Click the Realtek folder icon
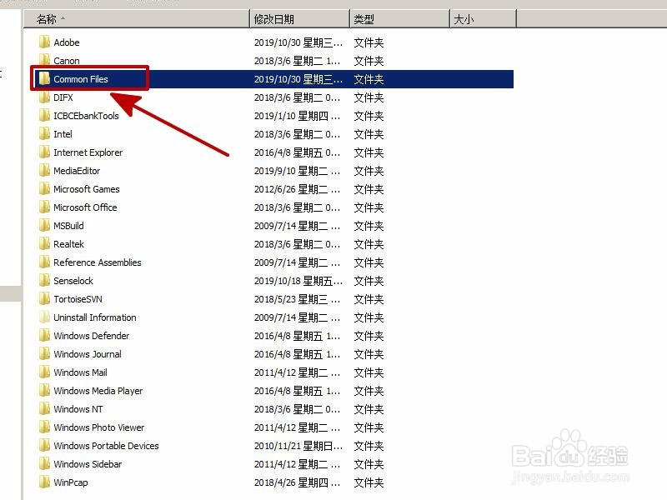 (x=46, y=244)
